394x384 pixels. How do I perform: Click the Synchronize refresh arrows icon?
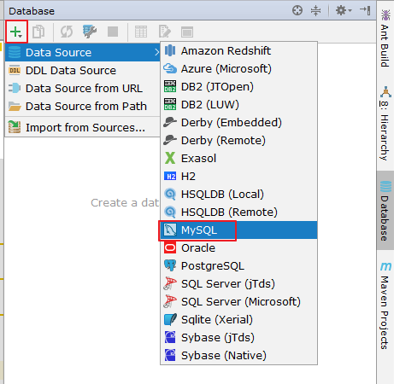[67, 32]
